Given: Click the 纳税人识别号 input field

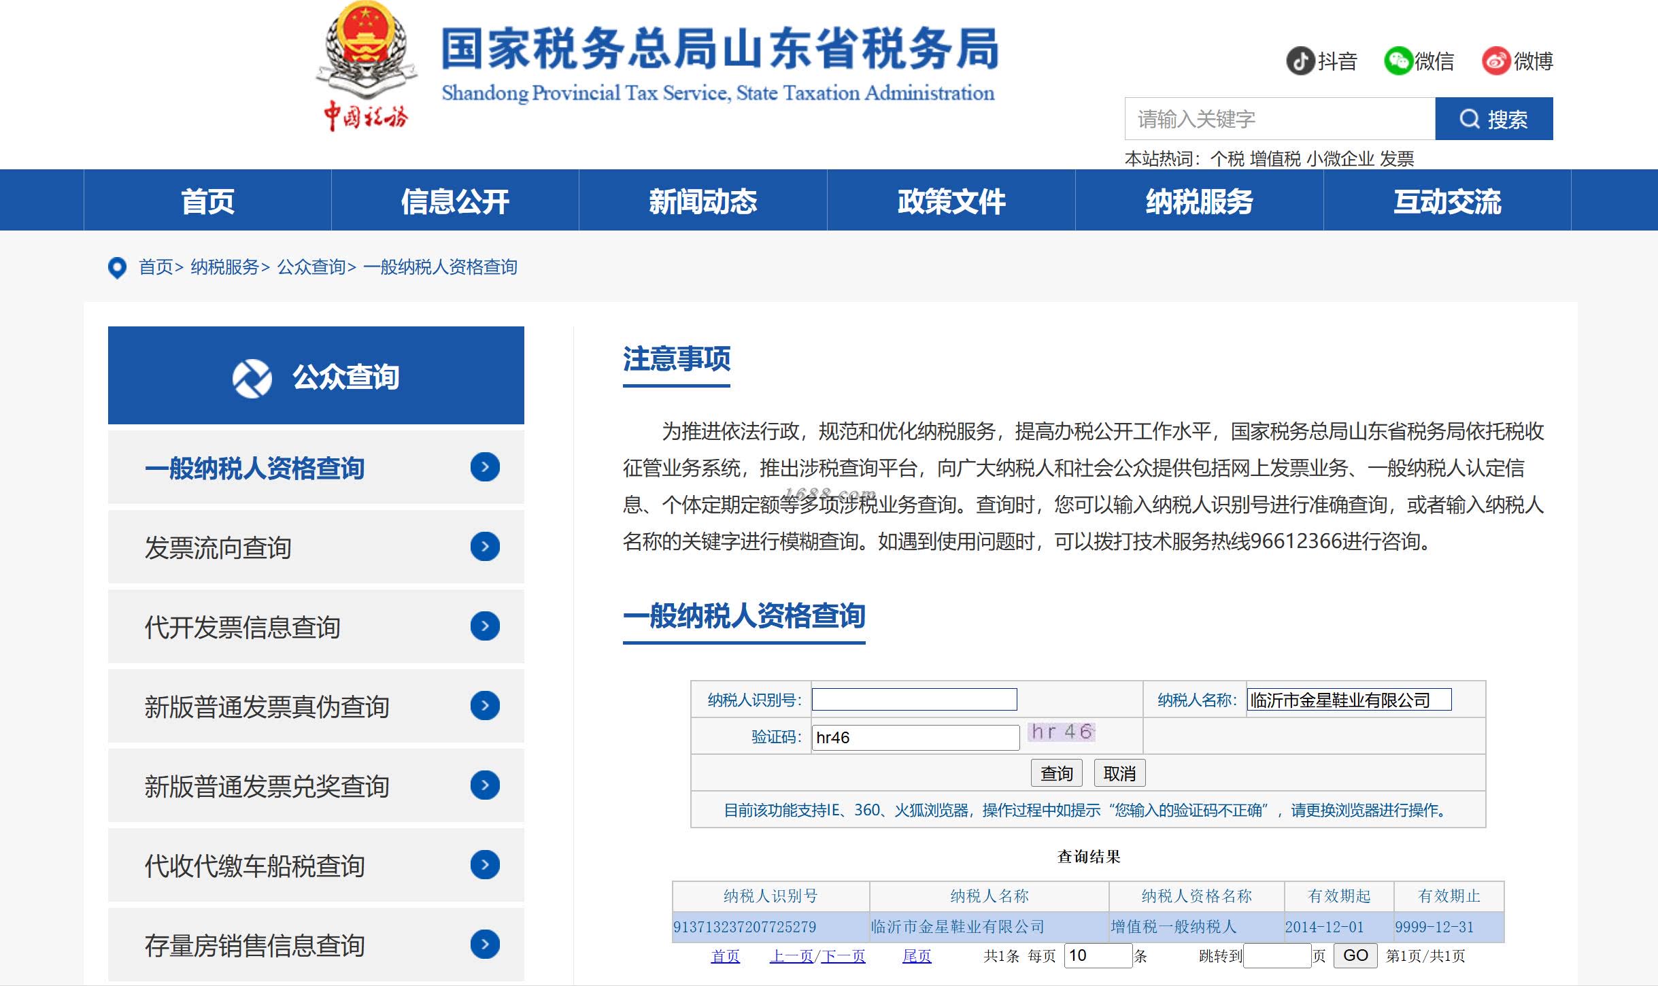Looking at the screenshot, I should point(914,700).
